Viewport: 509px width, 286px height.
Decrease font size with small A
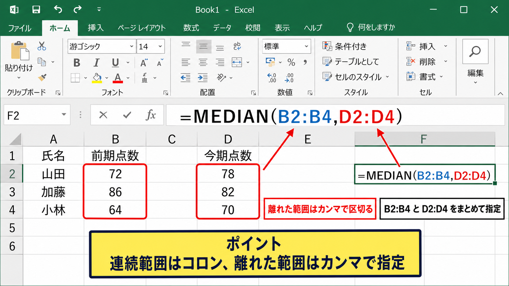(160, 63)
